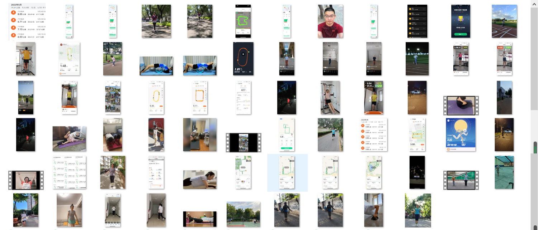Select the blue poster with yellow moon
Image resolution: width=538 pixels, height=230 pixels.
tap(461, 135)
